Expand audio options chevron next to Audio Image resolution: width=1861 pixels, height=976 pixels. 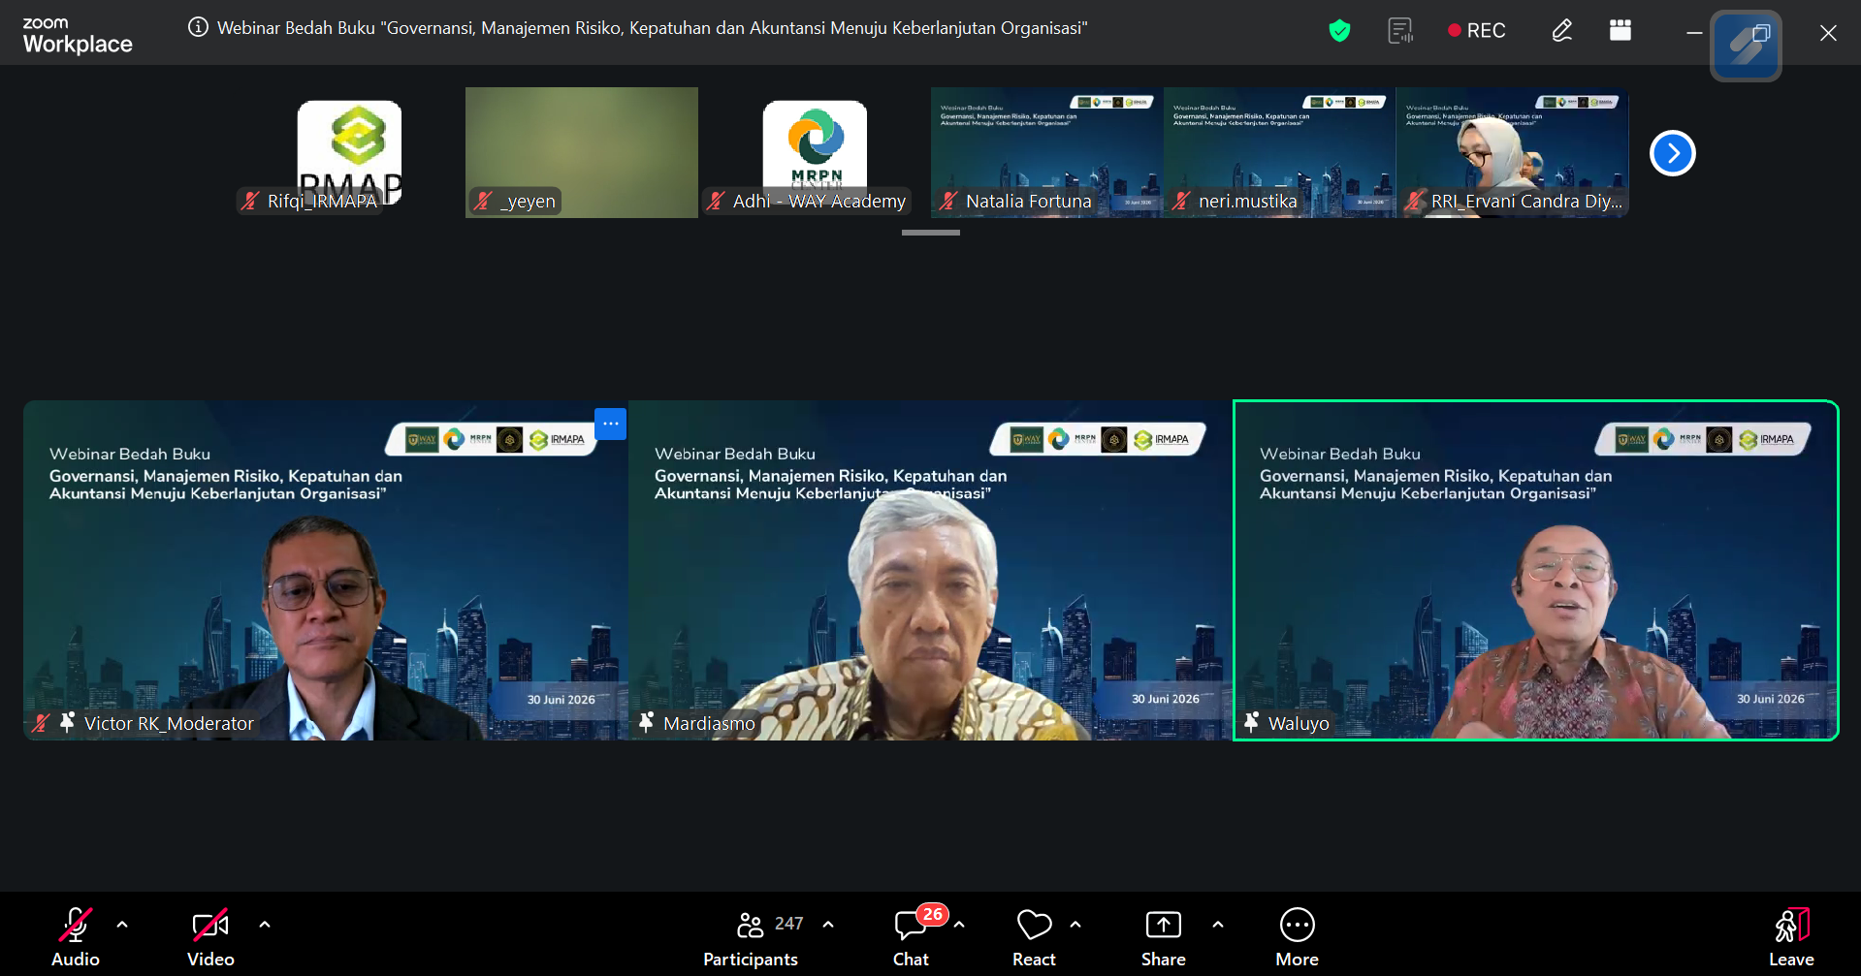[122, 925]
